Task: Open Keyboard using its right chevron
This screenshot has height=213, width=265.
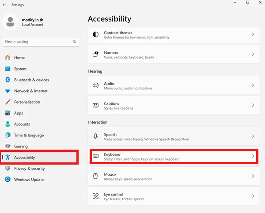Action: pyautogui.click(x=253, y=156)
